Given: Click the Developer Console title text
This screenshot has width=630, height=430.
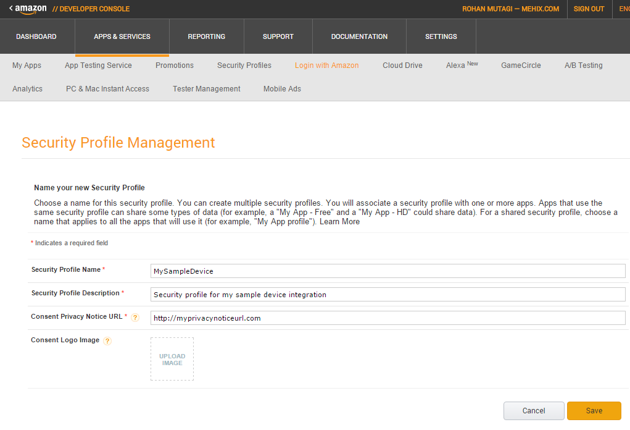Looking at the screenshot, I should [x=91, y=9].
